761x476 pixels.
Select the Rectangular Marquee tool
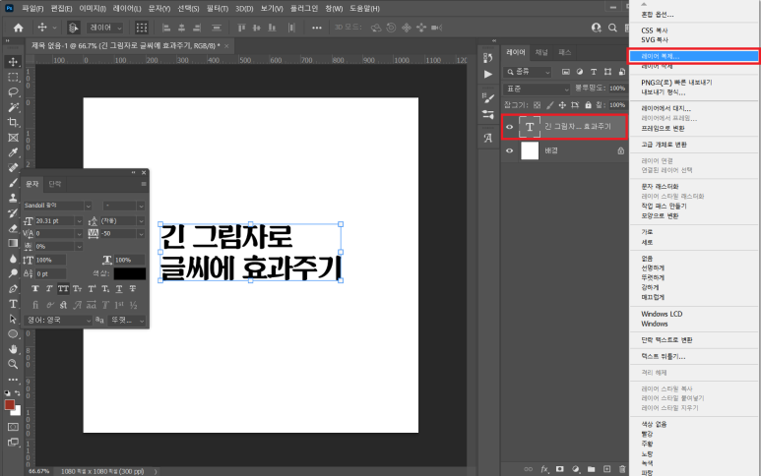tap(13, 77)
